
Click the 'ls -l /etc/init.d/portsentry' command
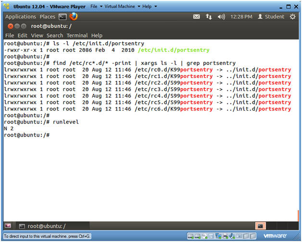(x=99, y=44)
